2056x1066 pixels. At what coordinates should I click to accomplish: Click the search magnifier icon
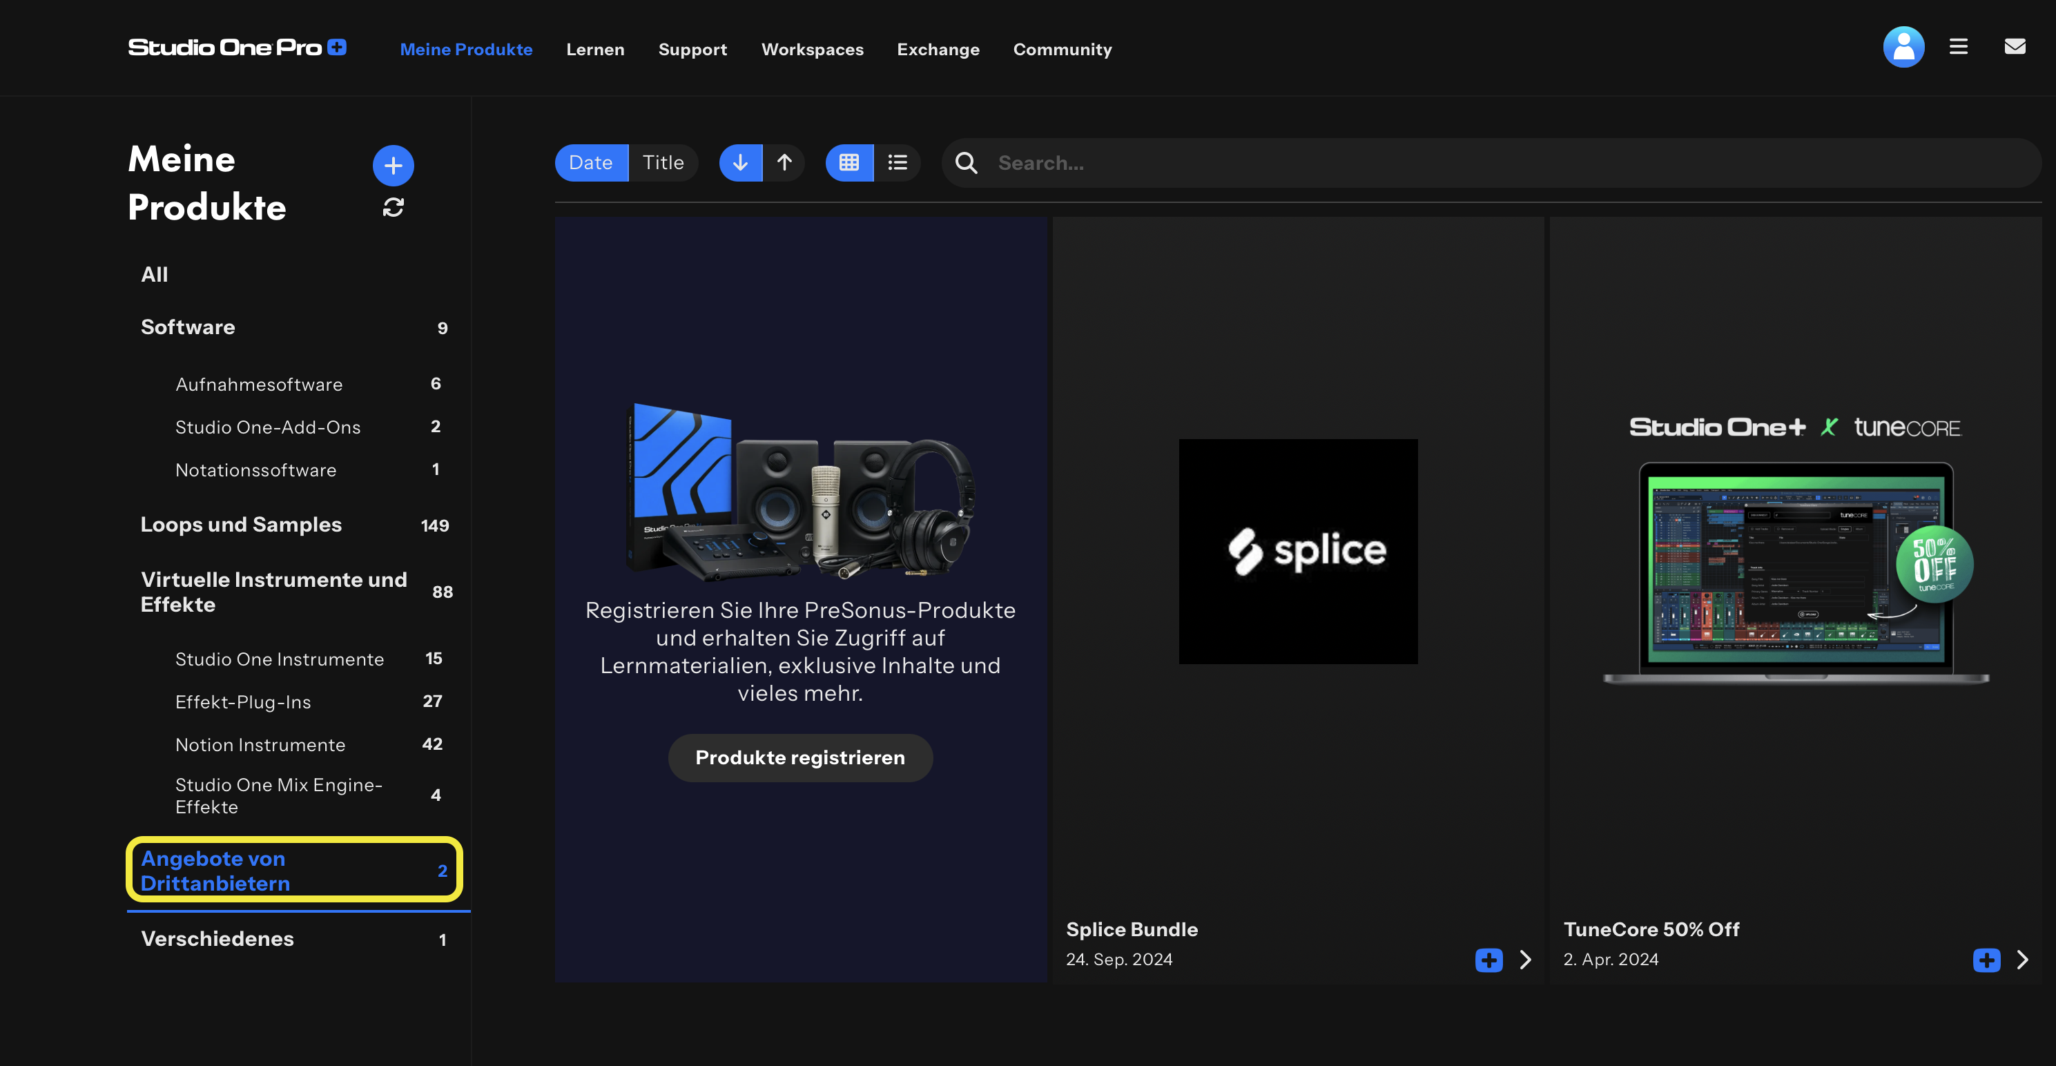pyautogui.click(x=966, y=163)
